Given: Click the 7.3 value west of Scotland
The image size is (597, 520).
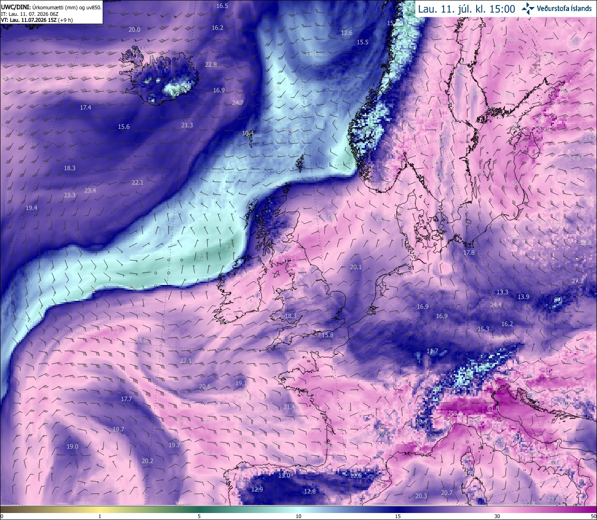Looking at the screenshot, I should click(201, 257).
